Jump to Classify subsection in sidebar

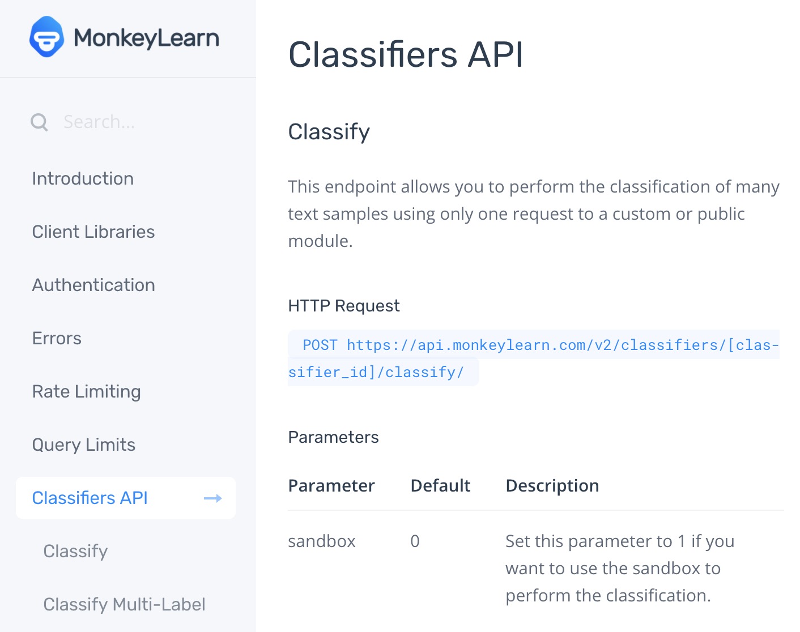tap(75, 551)
